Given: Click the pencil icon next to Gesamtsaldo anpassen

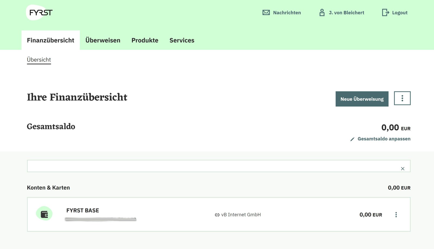Looking at the screenshot, I should pos(352,139).
